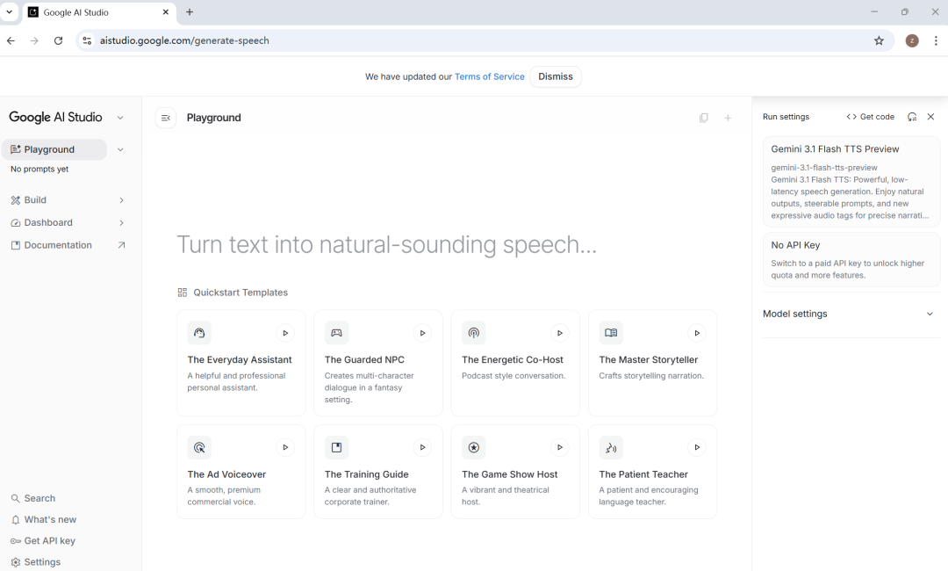Click the Get code button

point(871,117)
